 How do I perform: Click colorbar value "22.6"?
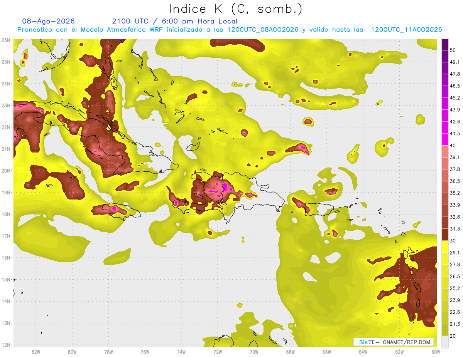coord(455,312)
